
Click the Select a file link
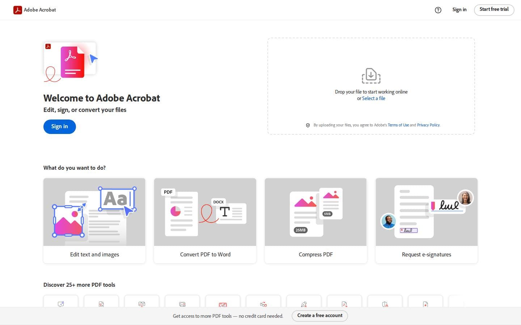(374, 98)
